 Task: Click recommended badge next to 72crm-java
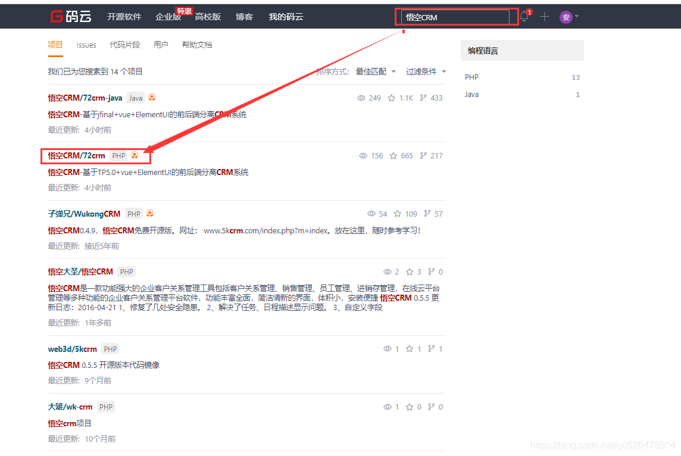[x=152, y=97]
